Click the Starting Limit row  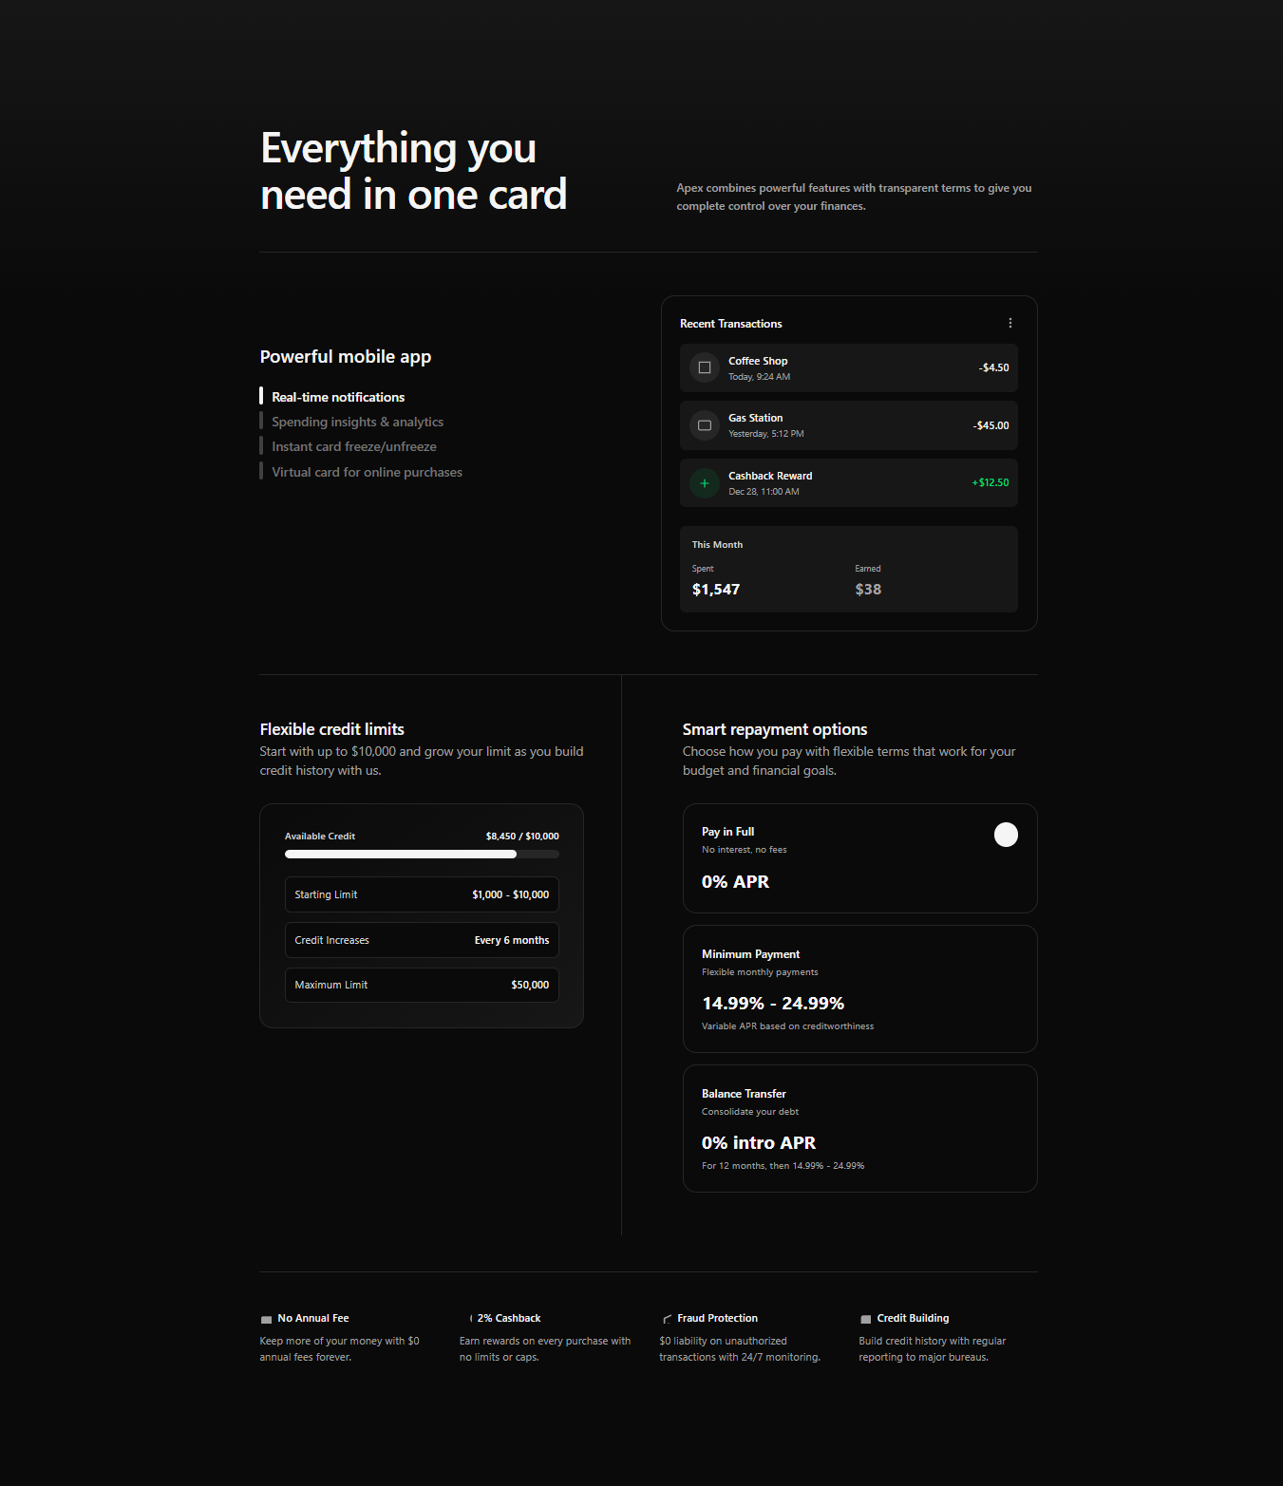[x=422, y=894]
